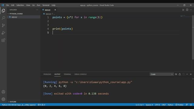Open the output log file icon

[183, 74]
